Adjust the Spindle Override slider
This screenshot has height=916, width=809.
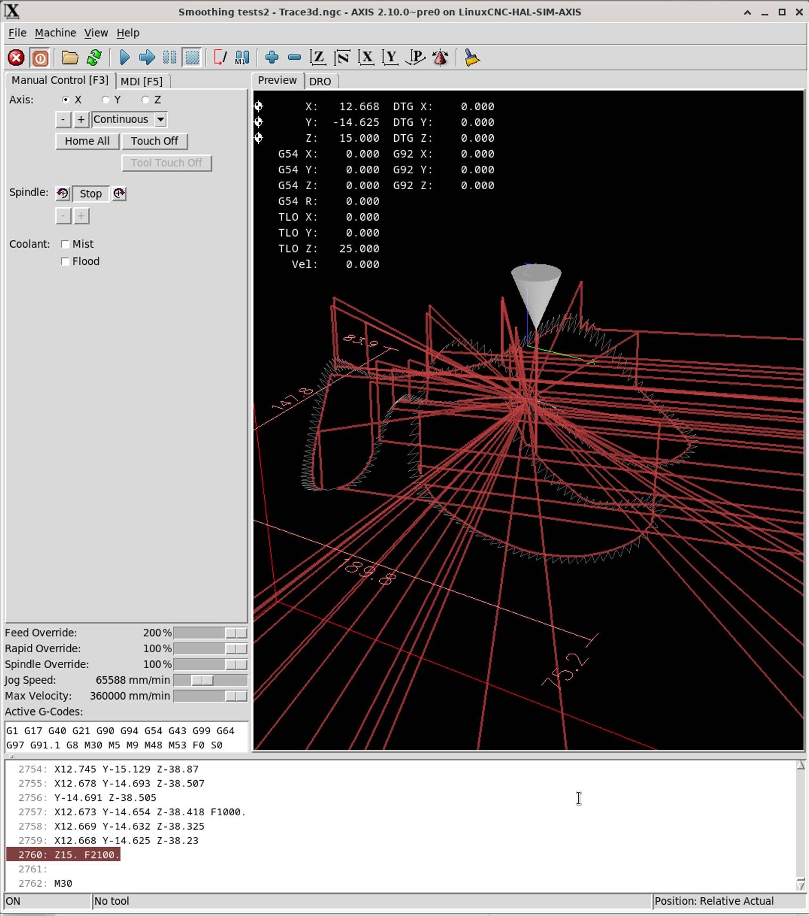[x=210, y=664]
